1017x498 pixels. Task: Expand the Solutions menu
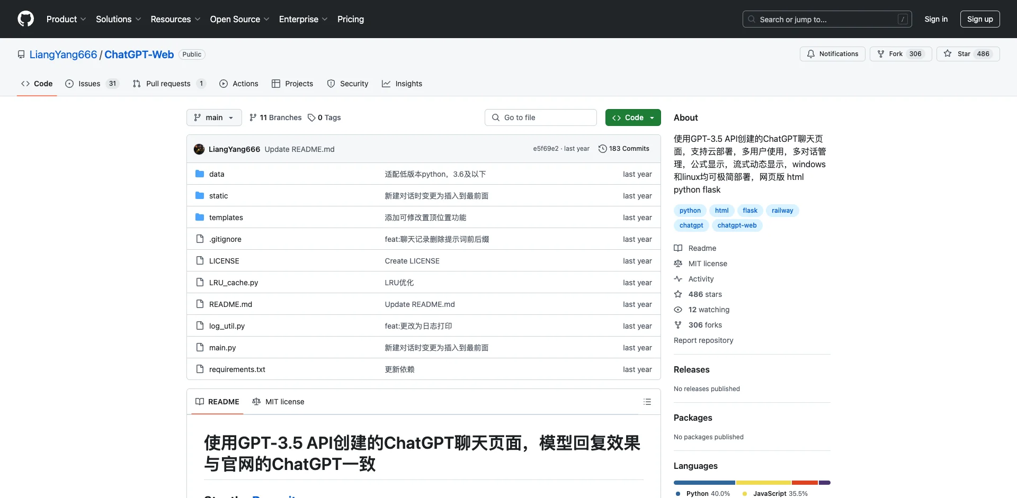[119, 19]
